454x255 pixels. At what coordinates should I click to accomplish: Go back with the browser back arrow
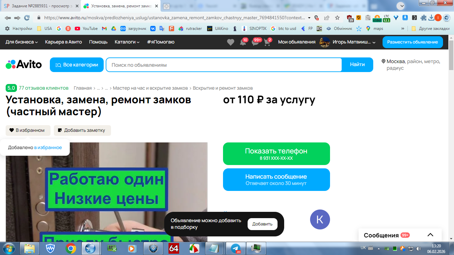(8, 18)
